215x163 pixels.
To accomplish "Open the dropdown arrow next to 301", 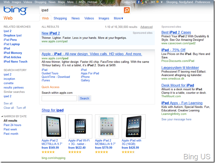I will coord(162,2).
